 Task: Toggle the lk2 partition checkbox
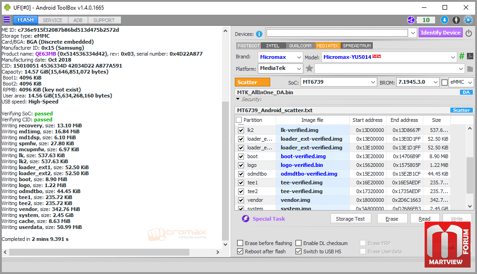[241, 130]
